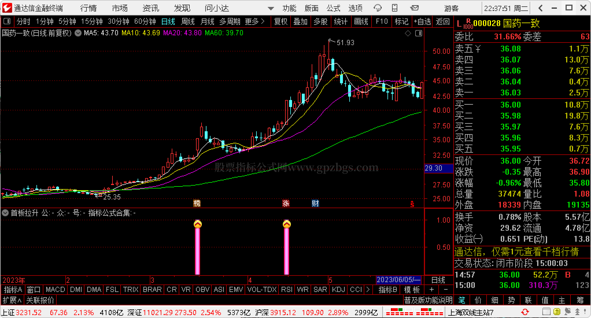Click the red refresh connection icon
This screenshot has height=318, width=591.
[x=525, y=312]
